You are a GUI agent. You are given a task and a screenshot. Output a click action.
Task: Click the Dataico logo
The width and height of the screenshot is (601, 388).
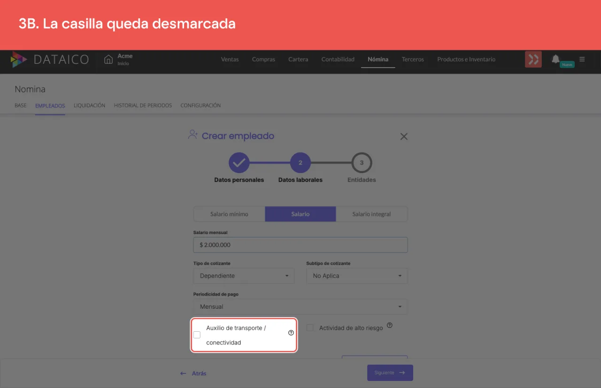click(49, 60)
